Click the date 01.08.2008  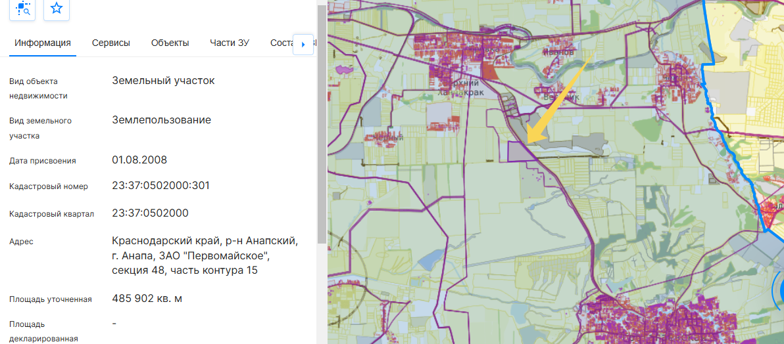click(x=139, y=160)
